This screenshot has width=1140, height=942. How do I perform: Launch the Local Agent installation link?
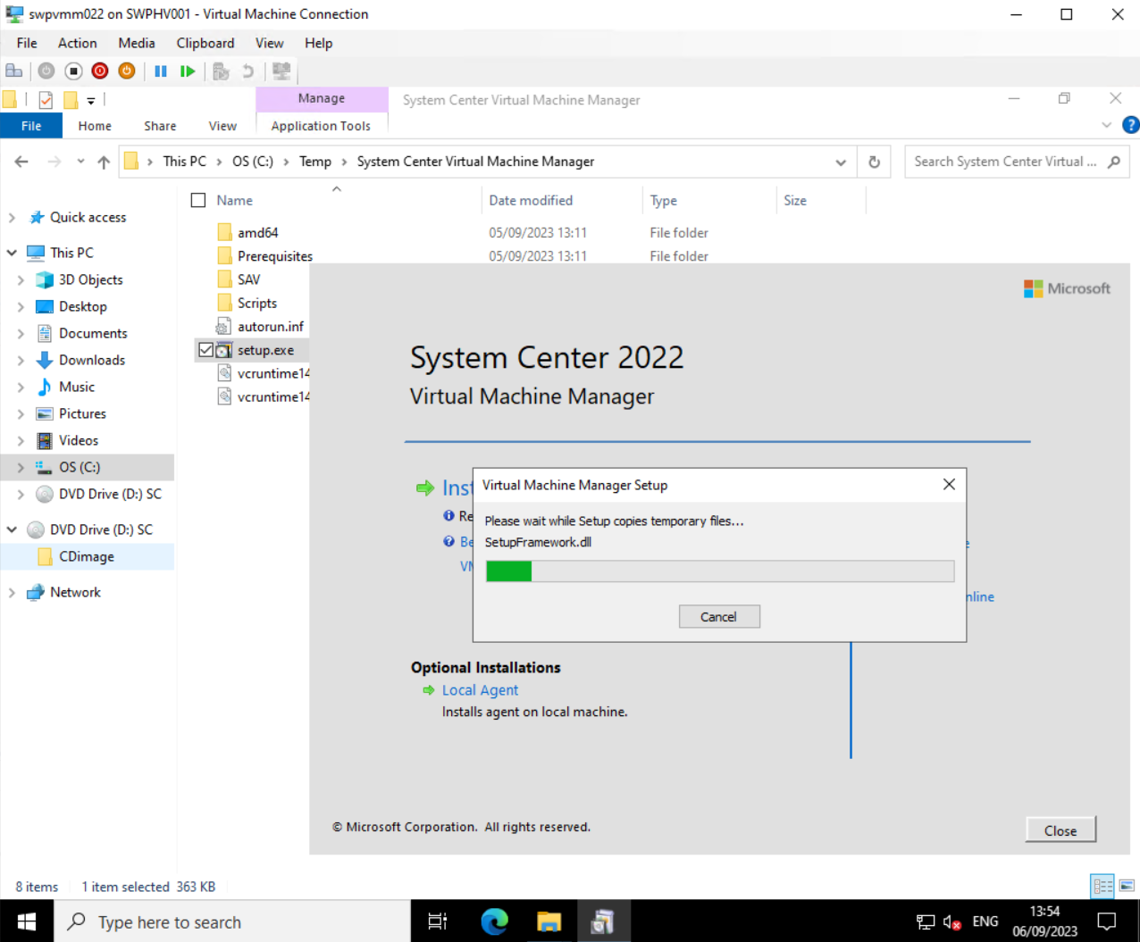[480, 689]
